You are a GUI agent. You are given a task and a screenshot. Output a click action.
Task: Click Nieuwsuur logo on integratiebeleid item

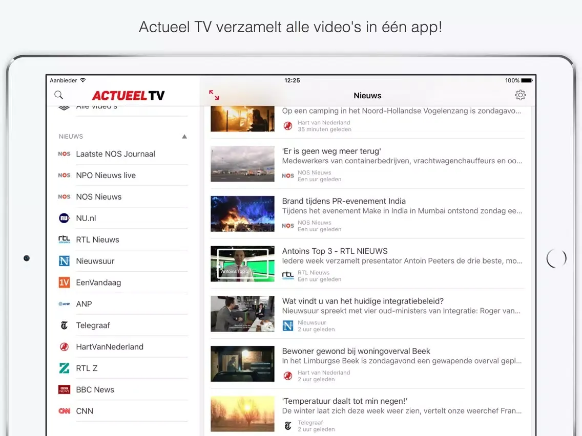[288, 325]
